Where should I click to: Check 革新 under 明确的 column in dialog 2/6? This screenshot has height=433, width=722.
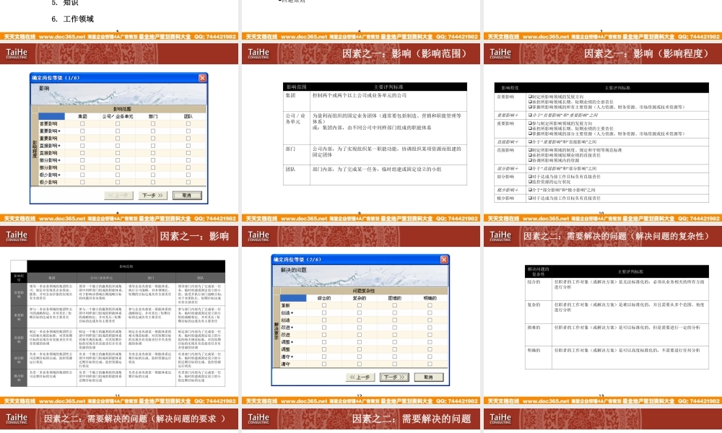coord(430,305)
